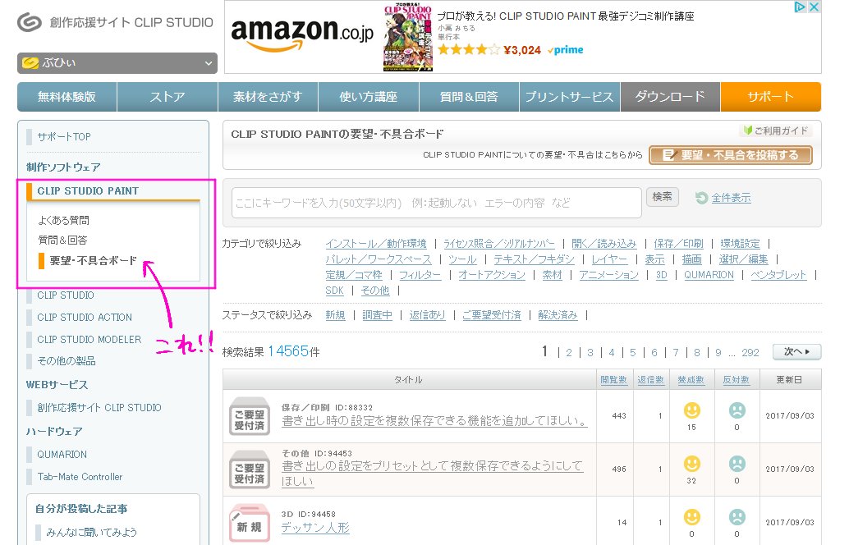Open the サポート tab

click(771, 97)
